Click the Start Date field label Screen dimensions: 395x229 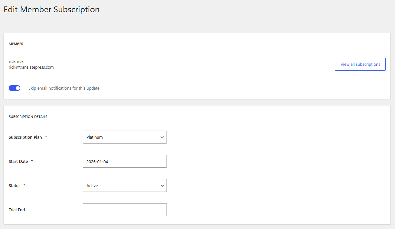tap(18, 161)
